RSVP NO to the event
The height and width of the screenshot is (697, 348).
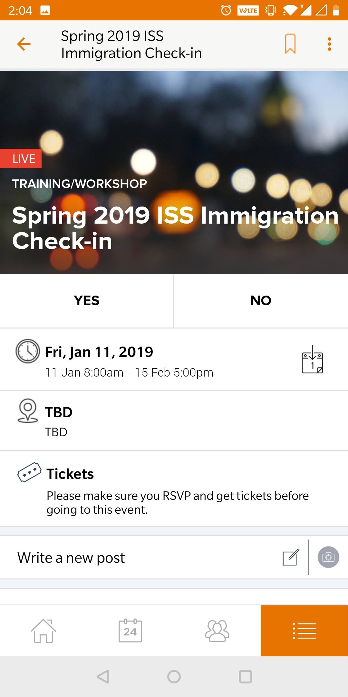click(x=261, y=301)
